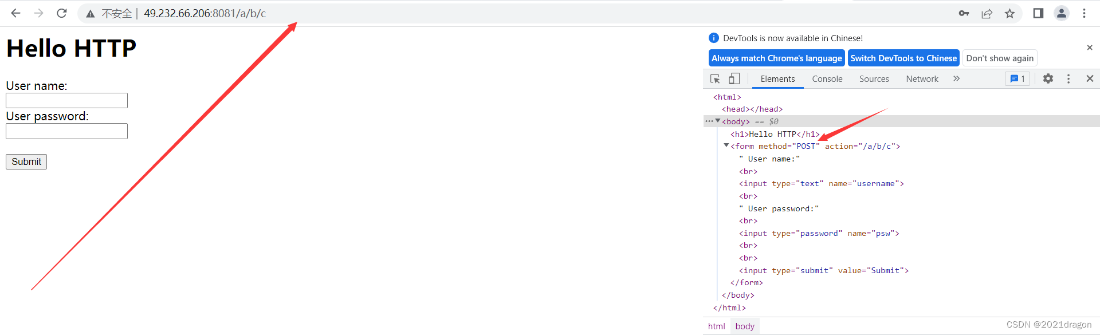Click the share page icon

coord(987,13)
